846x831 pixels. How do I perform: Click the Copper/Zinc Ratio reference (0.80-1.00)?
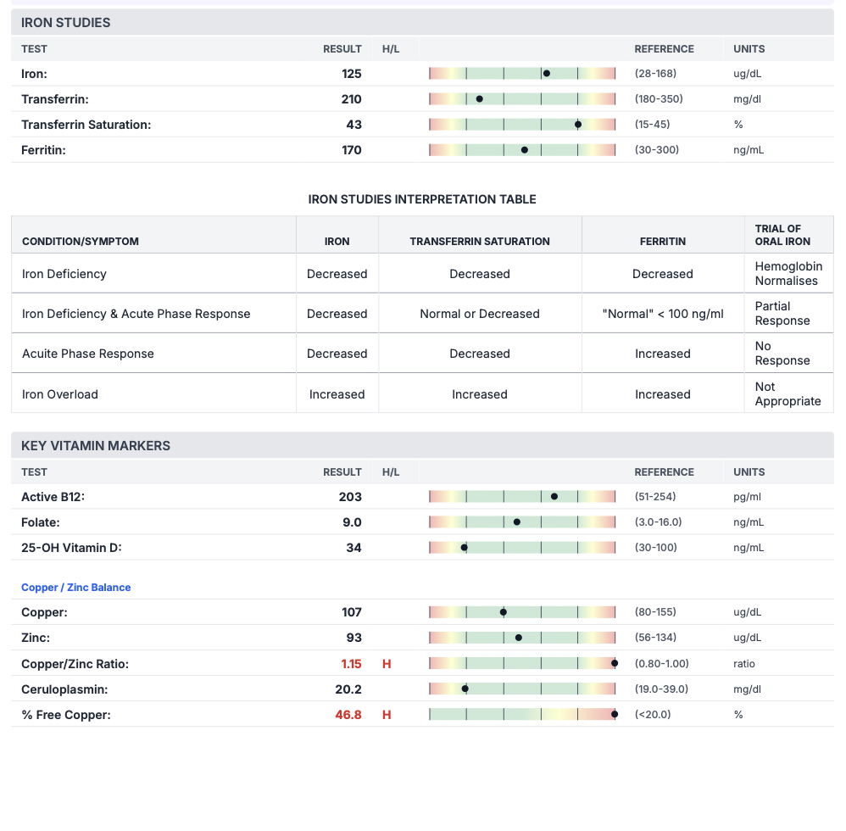pos(661,664)
